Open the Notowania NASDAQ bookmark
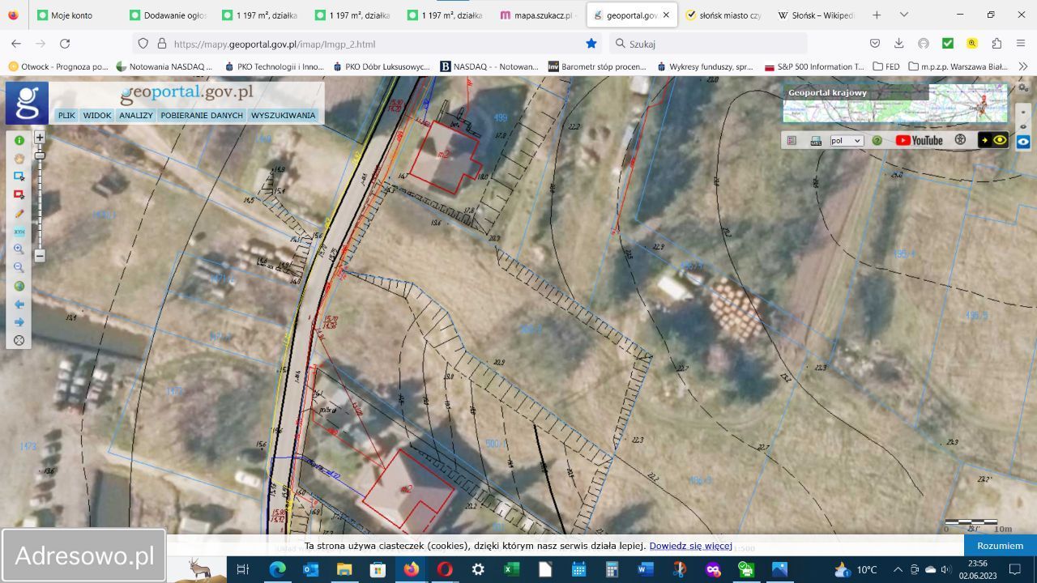The image size is (1037, 583). click(x=164, y=66)
